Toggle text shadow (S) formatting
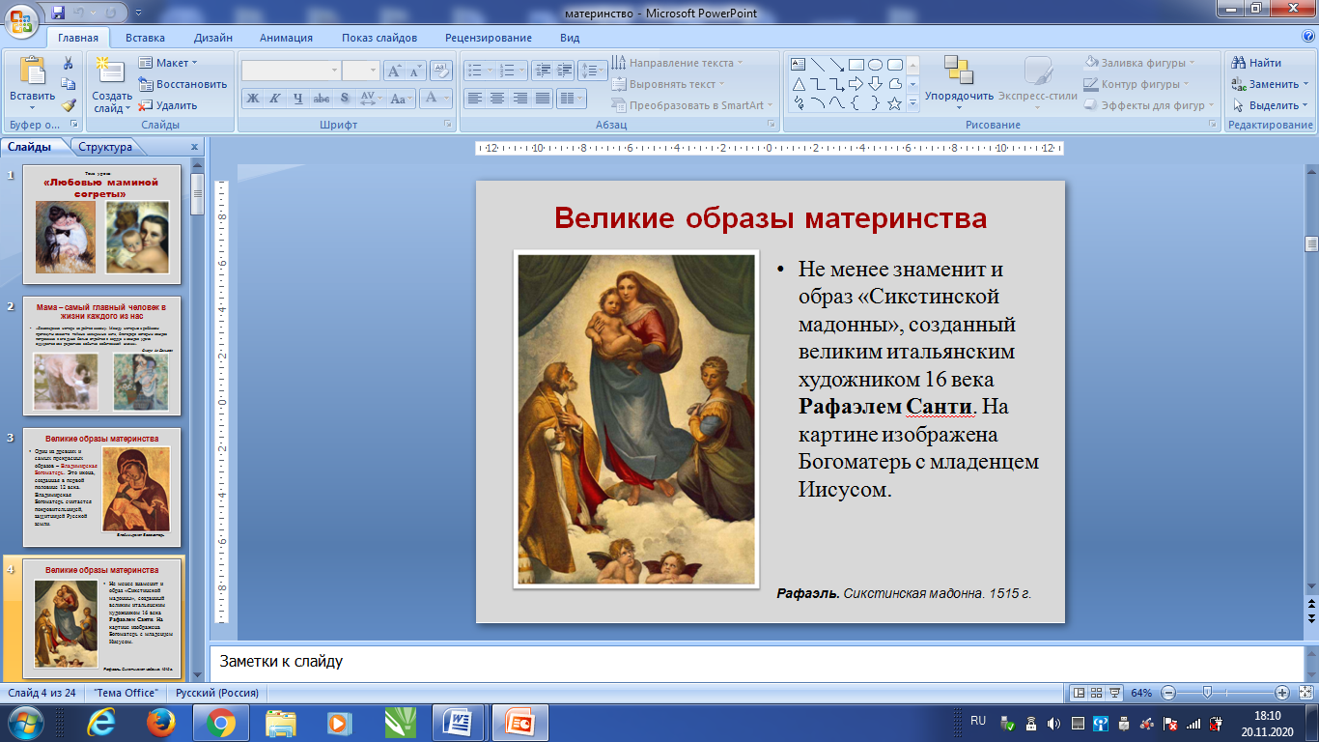This screenshot has height=742, width=1319. (344, 99)
